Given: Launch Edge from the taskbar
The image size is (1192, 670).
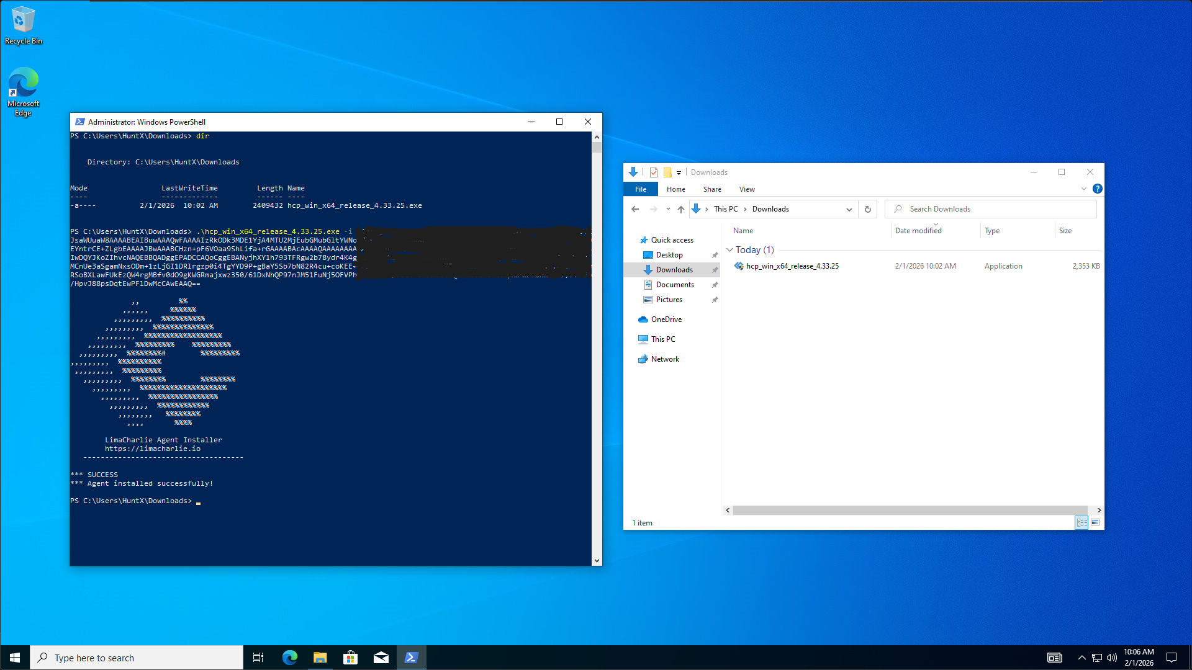Looking at the screenshot, I should coord(289,658).
